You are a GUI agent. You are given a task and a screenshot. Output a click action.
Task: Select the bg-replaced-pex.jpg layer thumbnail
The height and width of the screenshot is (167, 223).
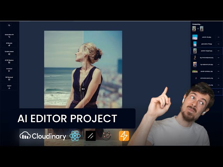(x=195, y=64)
